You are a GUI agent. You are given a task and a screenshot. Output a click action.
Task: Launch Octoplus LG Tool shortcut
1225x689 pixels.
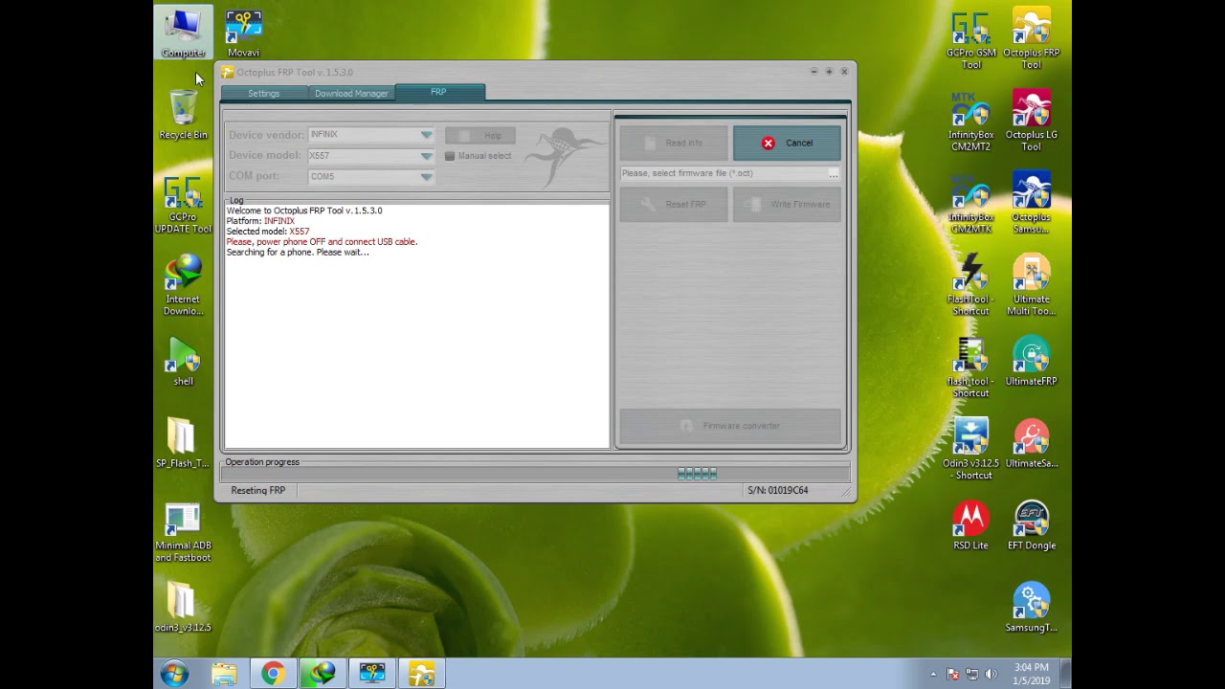(1031, 121)
